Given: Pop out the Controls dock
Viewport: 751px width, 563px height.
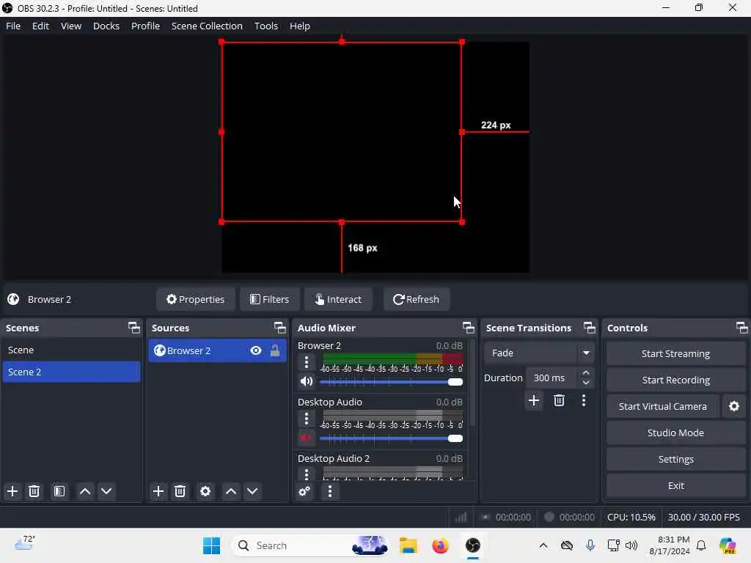Looking at the screenshot, I should (x=742, y=328).
